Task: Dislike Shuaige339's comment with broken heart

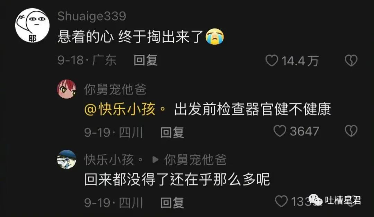Action: pos(351,61)
